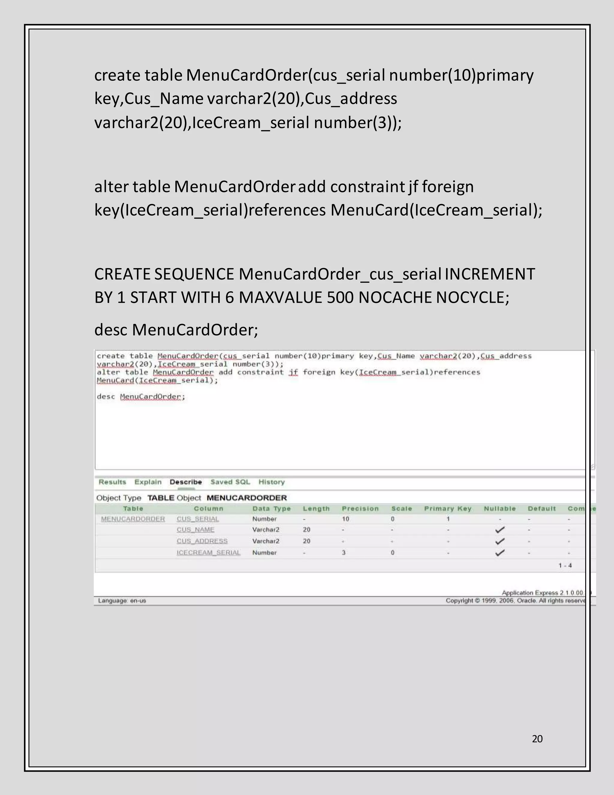The width and height of the screenshot is (614, 795).
Task: Click the Nullable column header
Action: (x=499, y=508)
